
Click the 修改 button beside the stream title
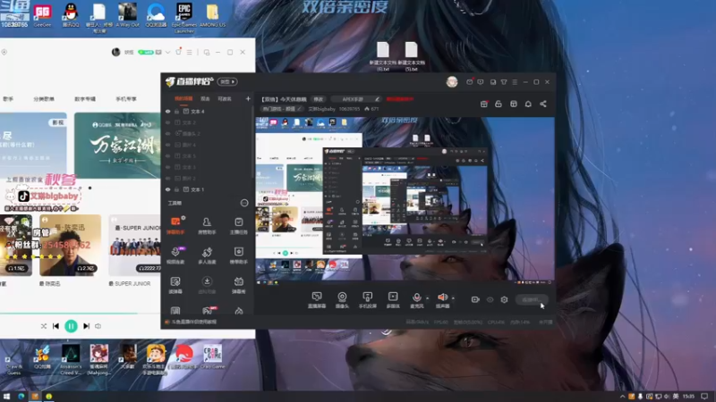point(319,99)
